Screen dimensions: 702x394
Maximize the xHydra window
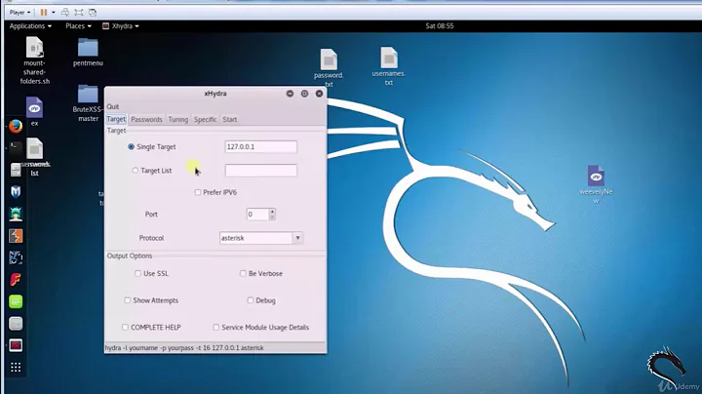304,94
